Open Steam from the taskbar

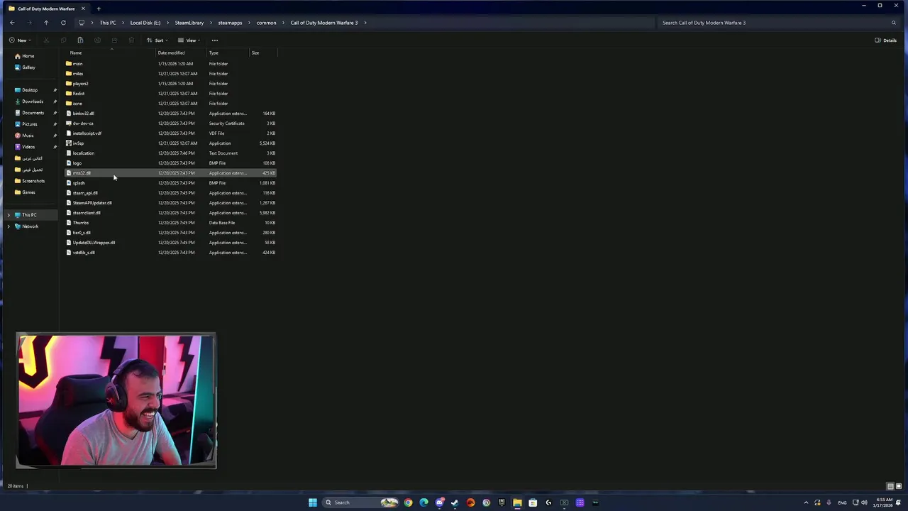pyautogui.click(x=455, y=502)
